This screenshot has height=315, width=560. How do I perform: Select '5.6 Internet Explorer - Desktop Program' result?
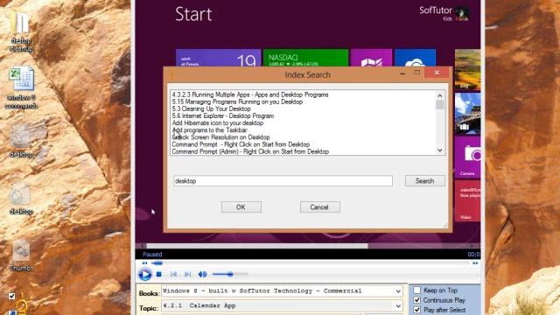pyautogui.click(x=223, y=116)
